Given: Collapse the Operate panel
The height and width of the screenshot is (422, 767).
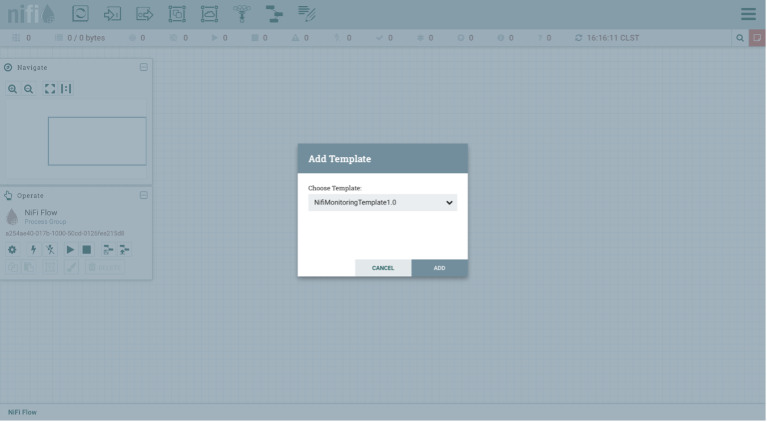Looking at the screenshot, I should (x=144, y=195).
